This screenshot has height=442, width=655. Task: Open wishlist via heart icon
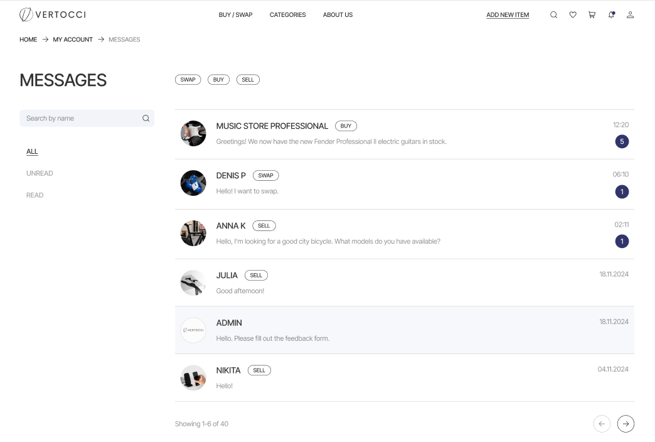[573, 15]
